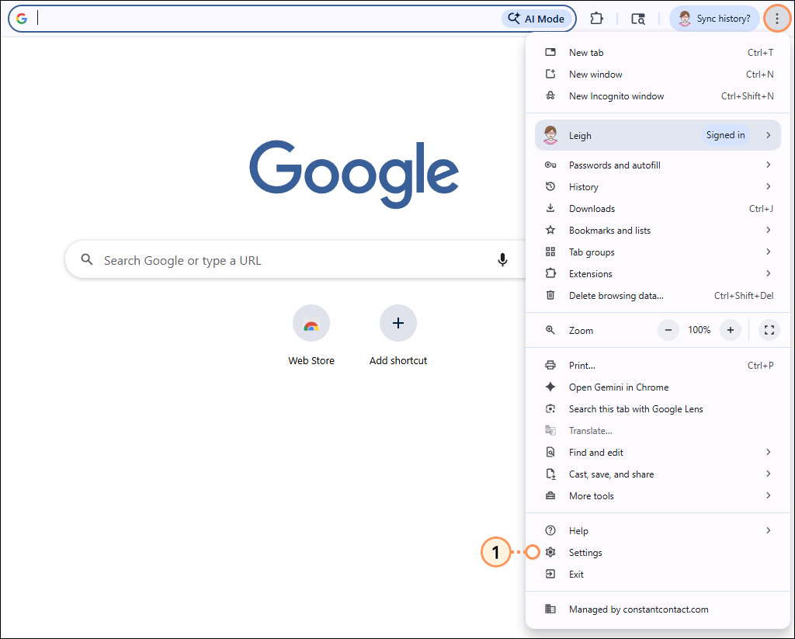Screen dimensions: 795x639
Task: Decrease the page zoom with the minus button
Action: click(668, 329)
